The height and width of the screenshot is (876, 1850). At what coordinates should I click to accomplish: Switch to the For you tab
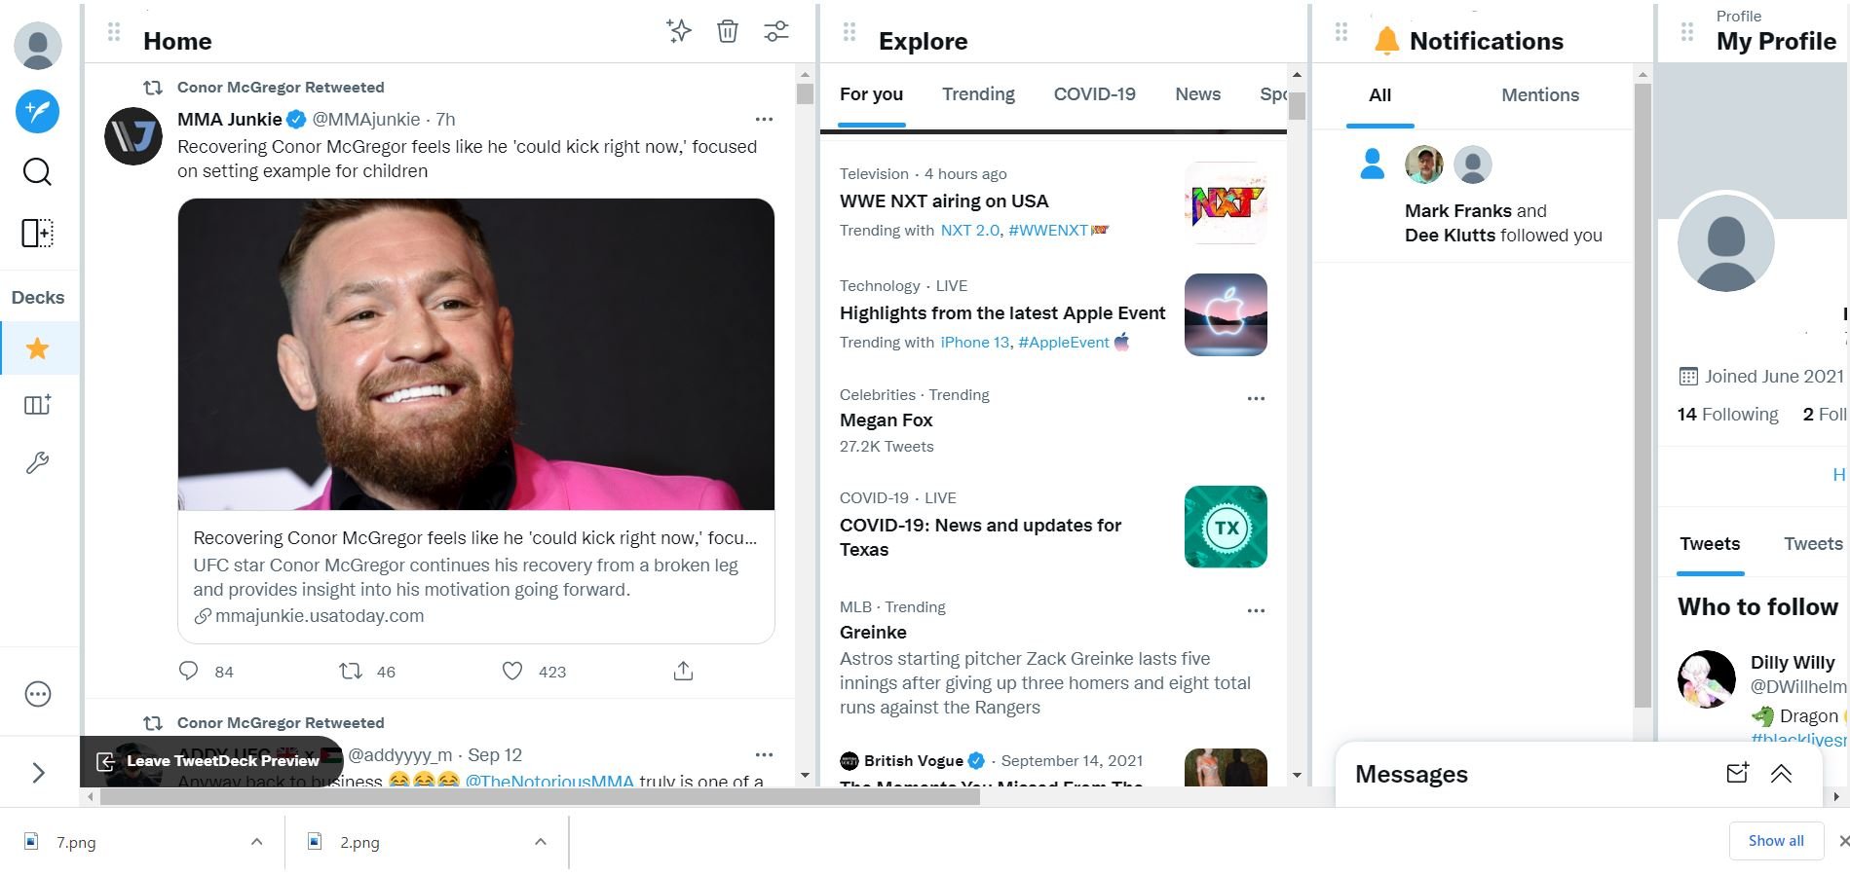(x=871, y=94)
